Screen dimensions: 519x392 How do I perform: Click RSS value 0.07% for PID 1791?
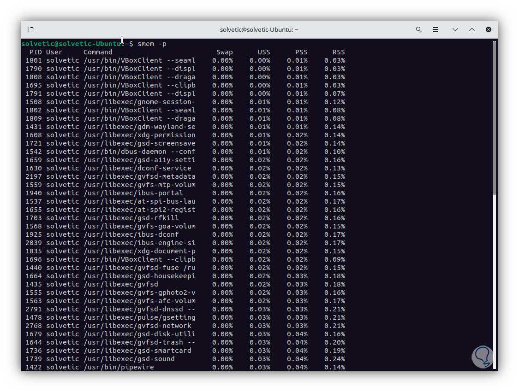pos(334,94)
